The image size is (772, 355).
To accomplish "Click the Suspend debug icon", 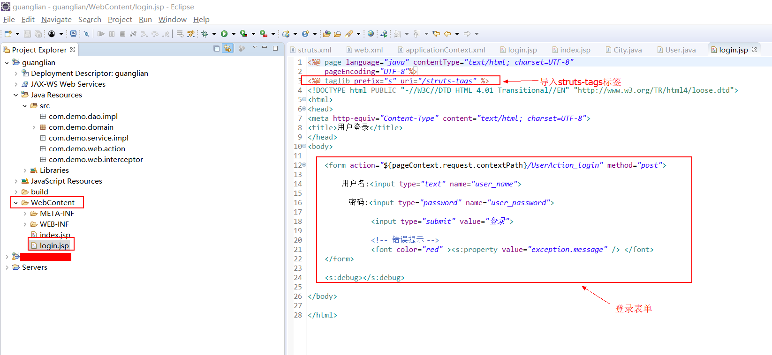I will pyautogui.click(x=112, y=34).
